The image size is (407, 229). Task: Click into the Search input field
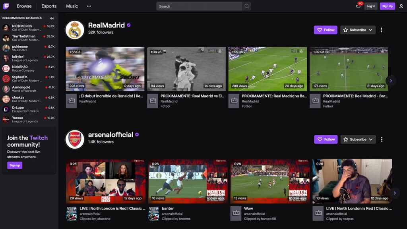coord(199,6)
